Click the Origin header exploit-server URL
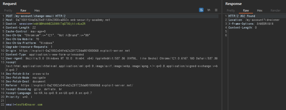 74,51
